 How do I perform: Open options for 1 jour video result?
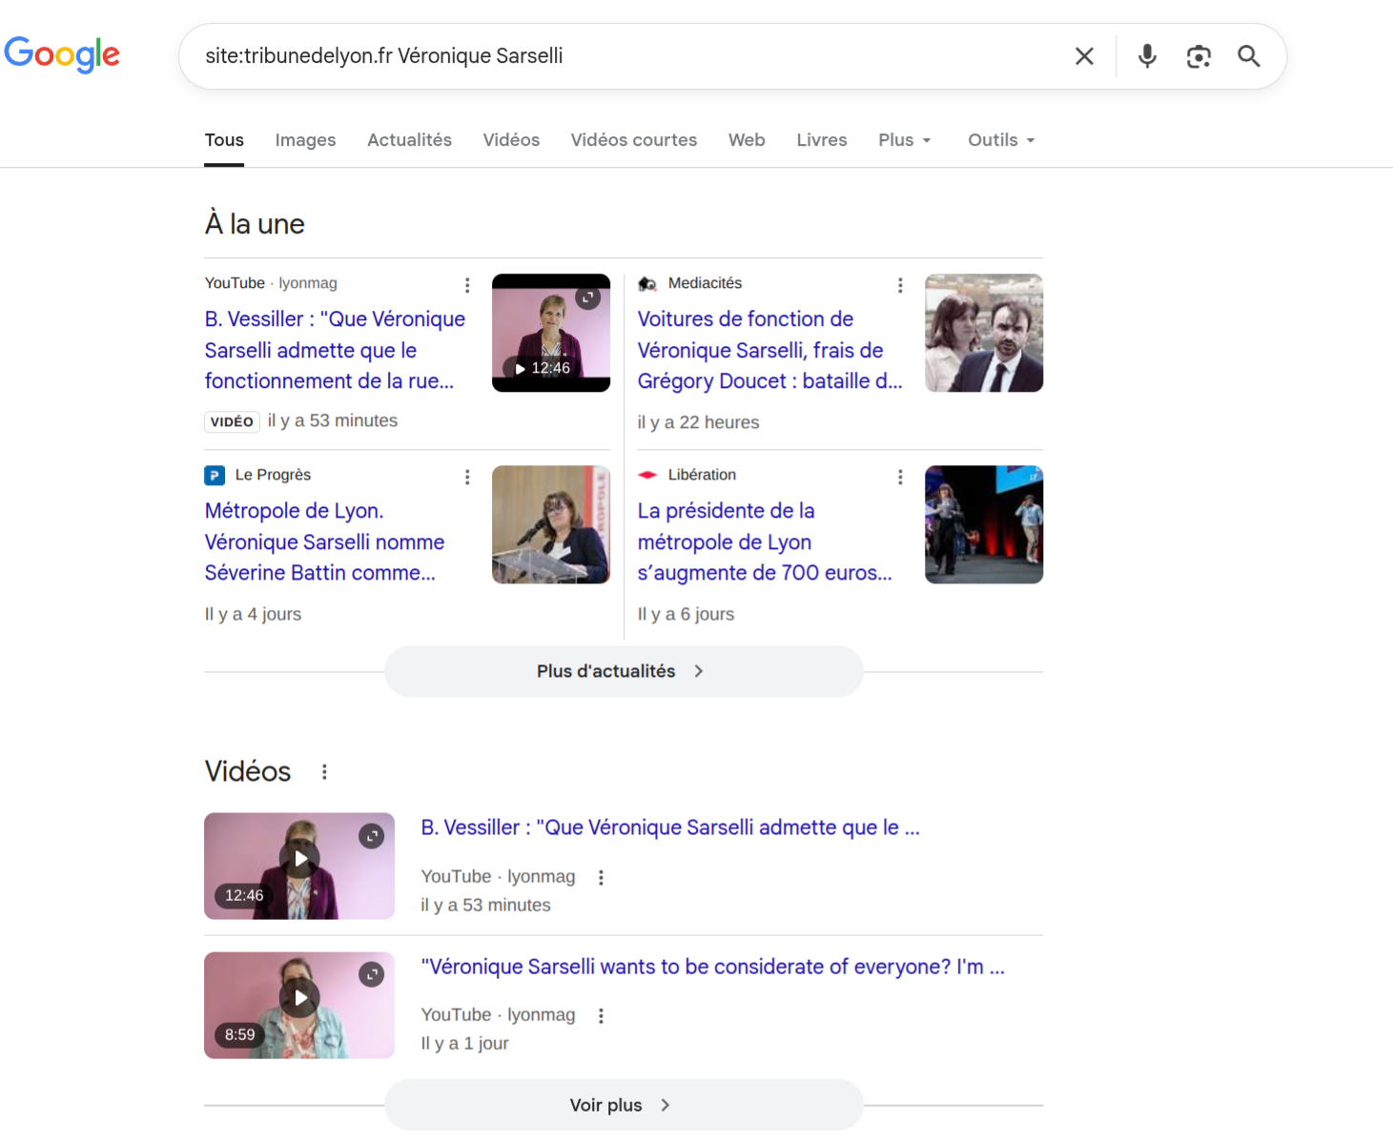point(601,1015)
